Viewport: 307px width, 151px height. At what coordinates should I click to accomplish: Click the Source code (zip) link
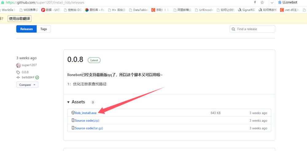click(87, 120)
